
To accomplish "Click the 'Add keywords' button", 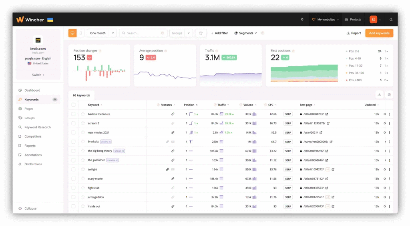I will (x=379, y=33).
